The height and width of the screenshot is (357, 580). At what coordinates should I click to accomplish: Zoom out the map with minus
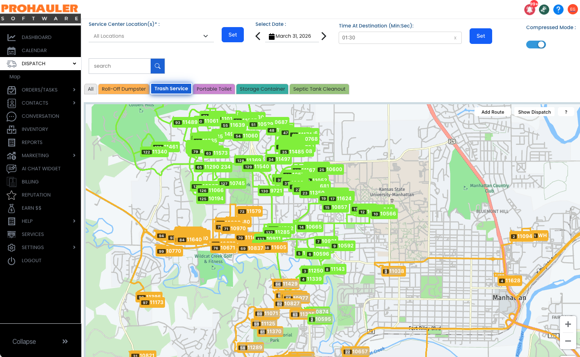click(x=568, y=341)
